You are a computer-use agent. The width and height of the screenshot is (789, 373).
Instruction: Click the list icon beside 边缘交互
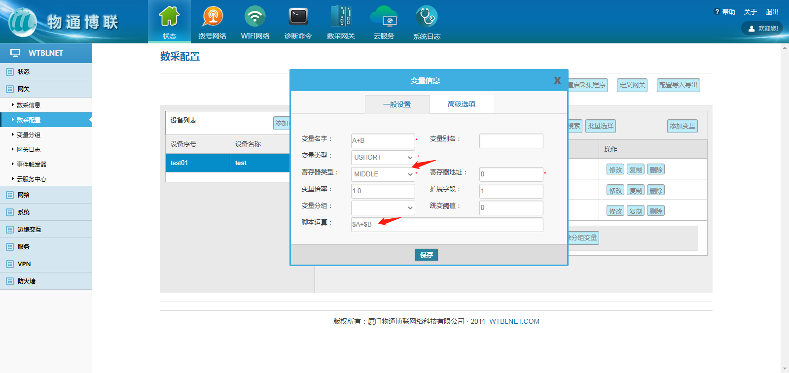click(x=10, y=230)
